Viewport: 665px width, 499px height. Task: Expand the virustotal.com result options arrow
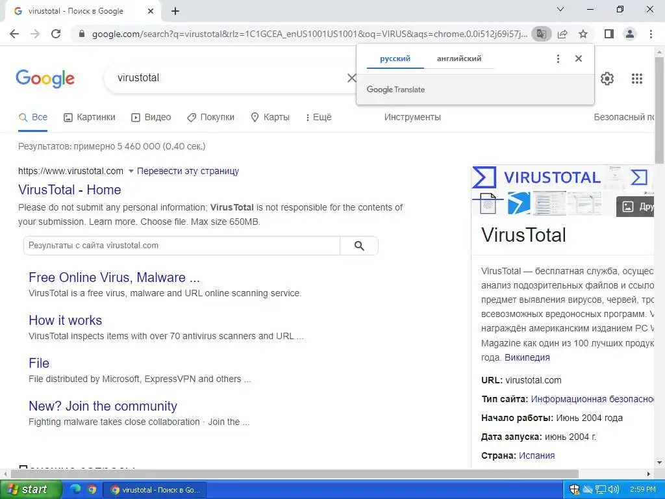pos(131,171)
